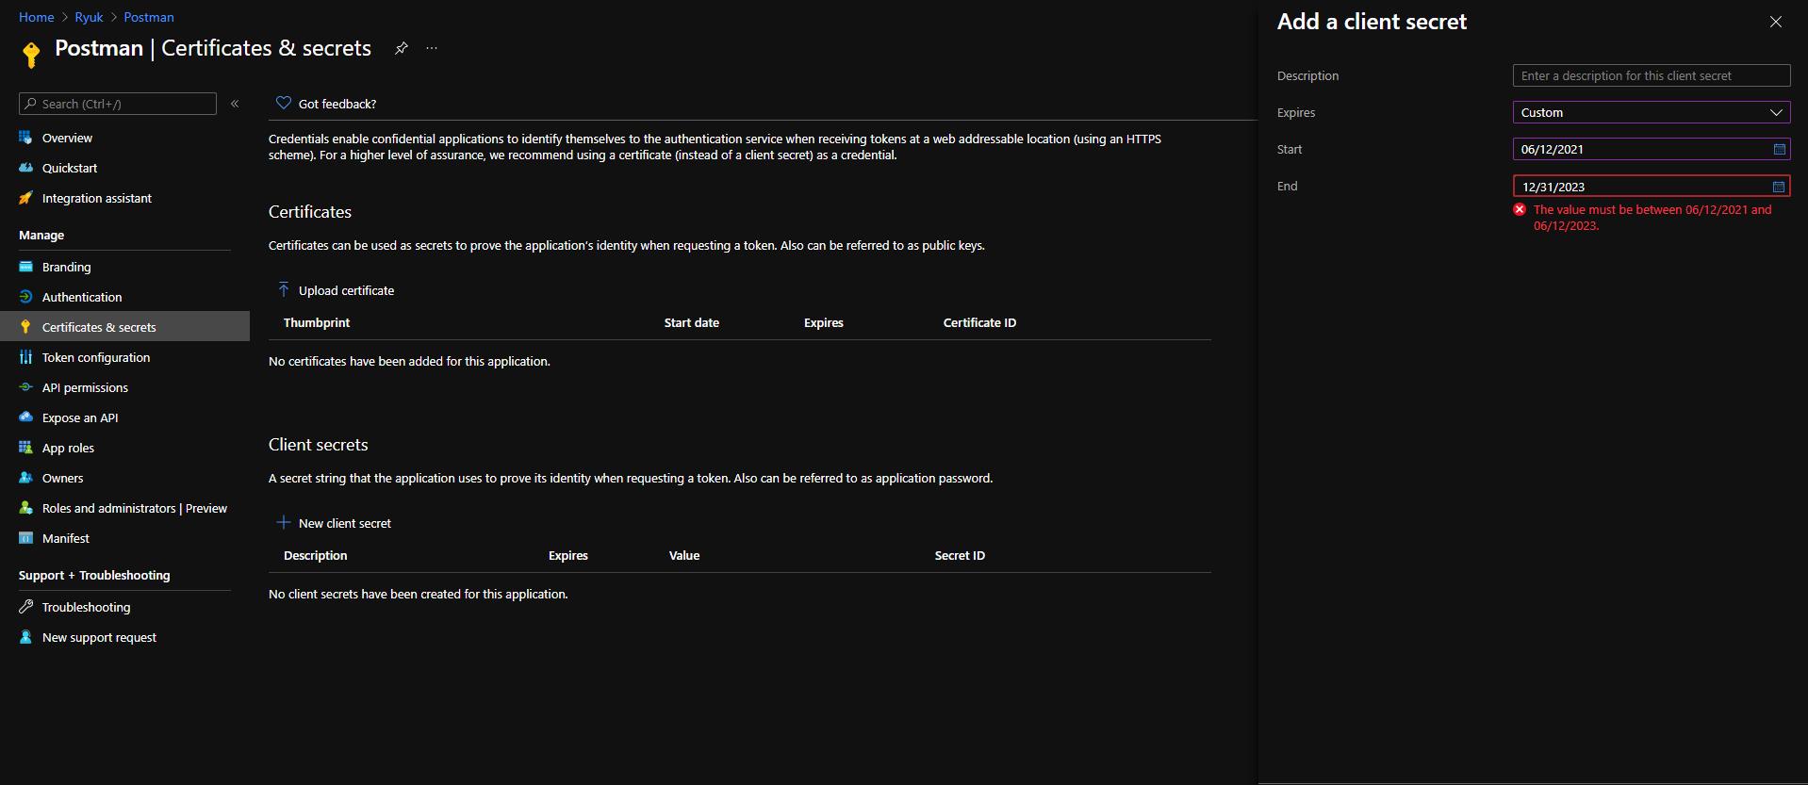Screen dimensions: 1808x785
Task: Open Branding menu item
Action: pyautogui.click(x=67, y=267)
